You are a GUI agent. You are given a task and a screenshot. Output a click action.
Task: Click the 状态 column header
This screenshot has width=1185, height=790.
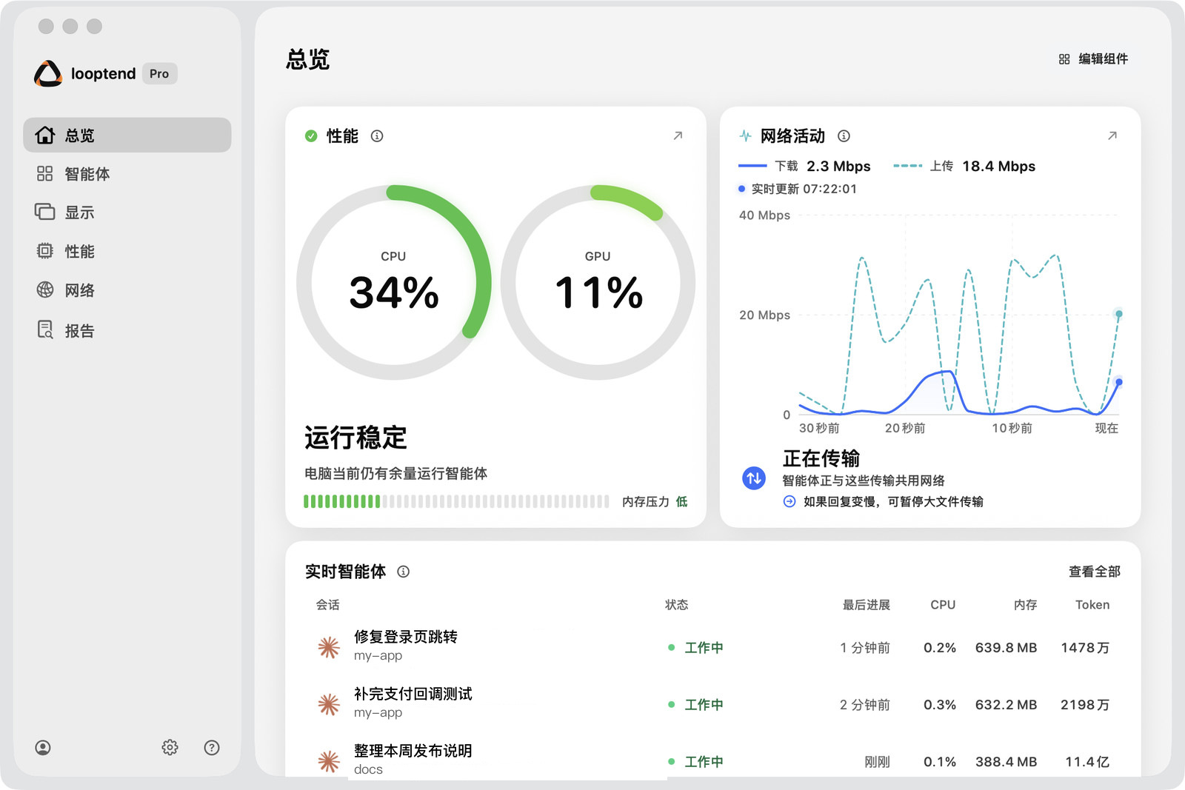pyautogui.click(x=676, y=605)
